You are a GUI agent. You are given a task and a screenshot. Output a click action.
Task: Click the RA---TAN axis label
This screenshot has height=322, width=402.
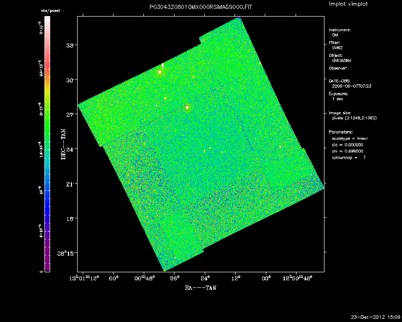[201, 287]
